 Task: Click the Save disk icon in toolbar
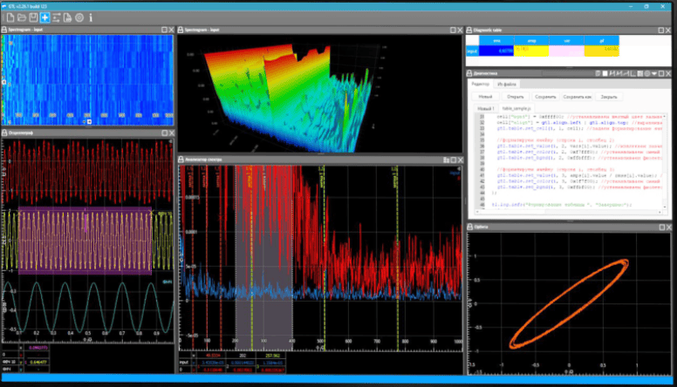[32, 17]
